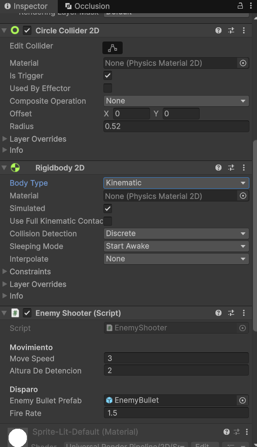257x447 pixels.
Task: Click the EnemyShooter script reference field
Action: (x=171, y=328)
